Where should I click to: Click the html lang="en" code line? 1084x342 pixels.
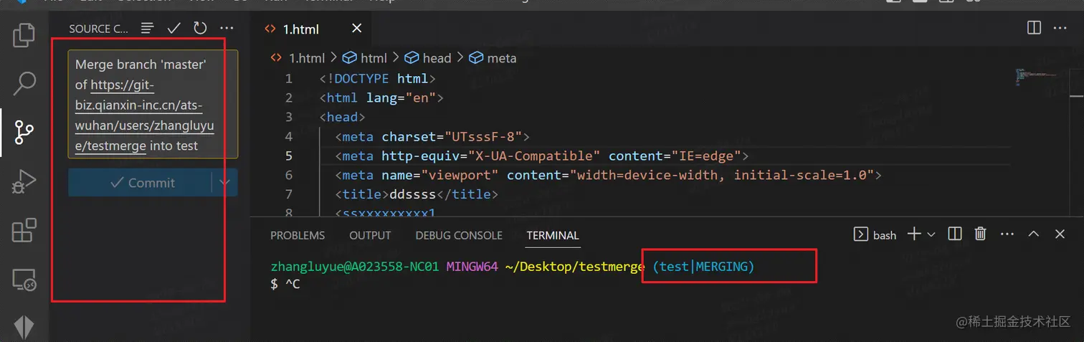[381, 98]
